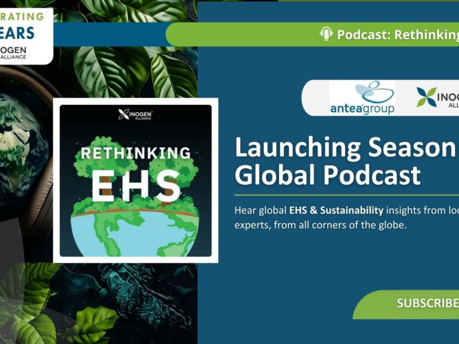459x344 pixels.
Task: Select the EHS & Sustainability bold text
Action: pos(337,211)
